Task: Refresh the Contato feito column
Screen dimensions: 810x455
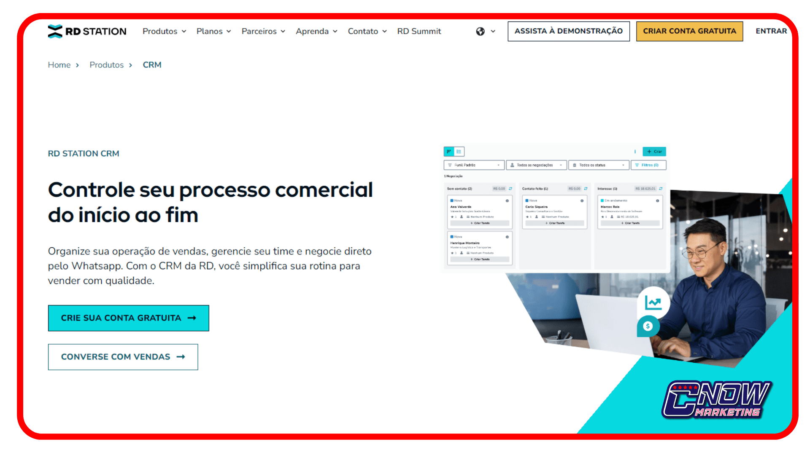Action: [x=586, y=189]
